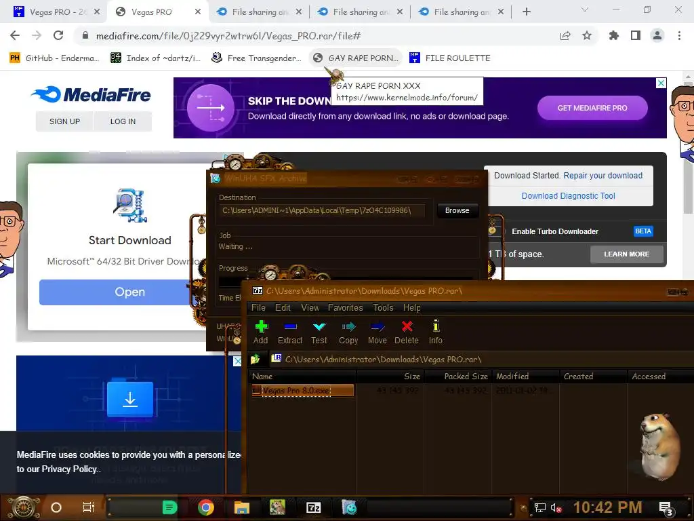Screen dimensions: 694x521
Task: Extract files using 7-Zip Extract icon
Action: (290, 332)
